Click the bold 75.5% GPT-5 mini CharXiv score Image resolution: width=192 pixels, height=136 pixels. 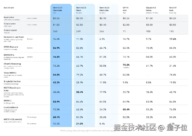[126, 64]
